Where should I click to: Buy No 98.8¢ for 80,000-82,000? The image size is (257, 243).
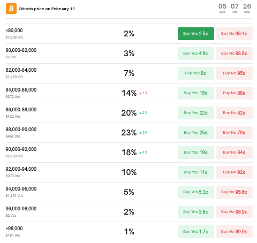235,54
